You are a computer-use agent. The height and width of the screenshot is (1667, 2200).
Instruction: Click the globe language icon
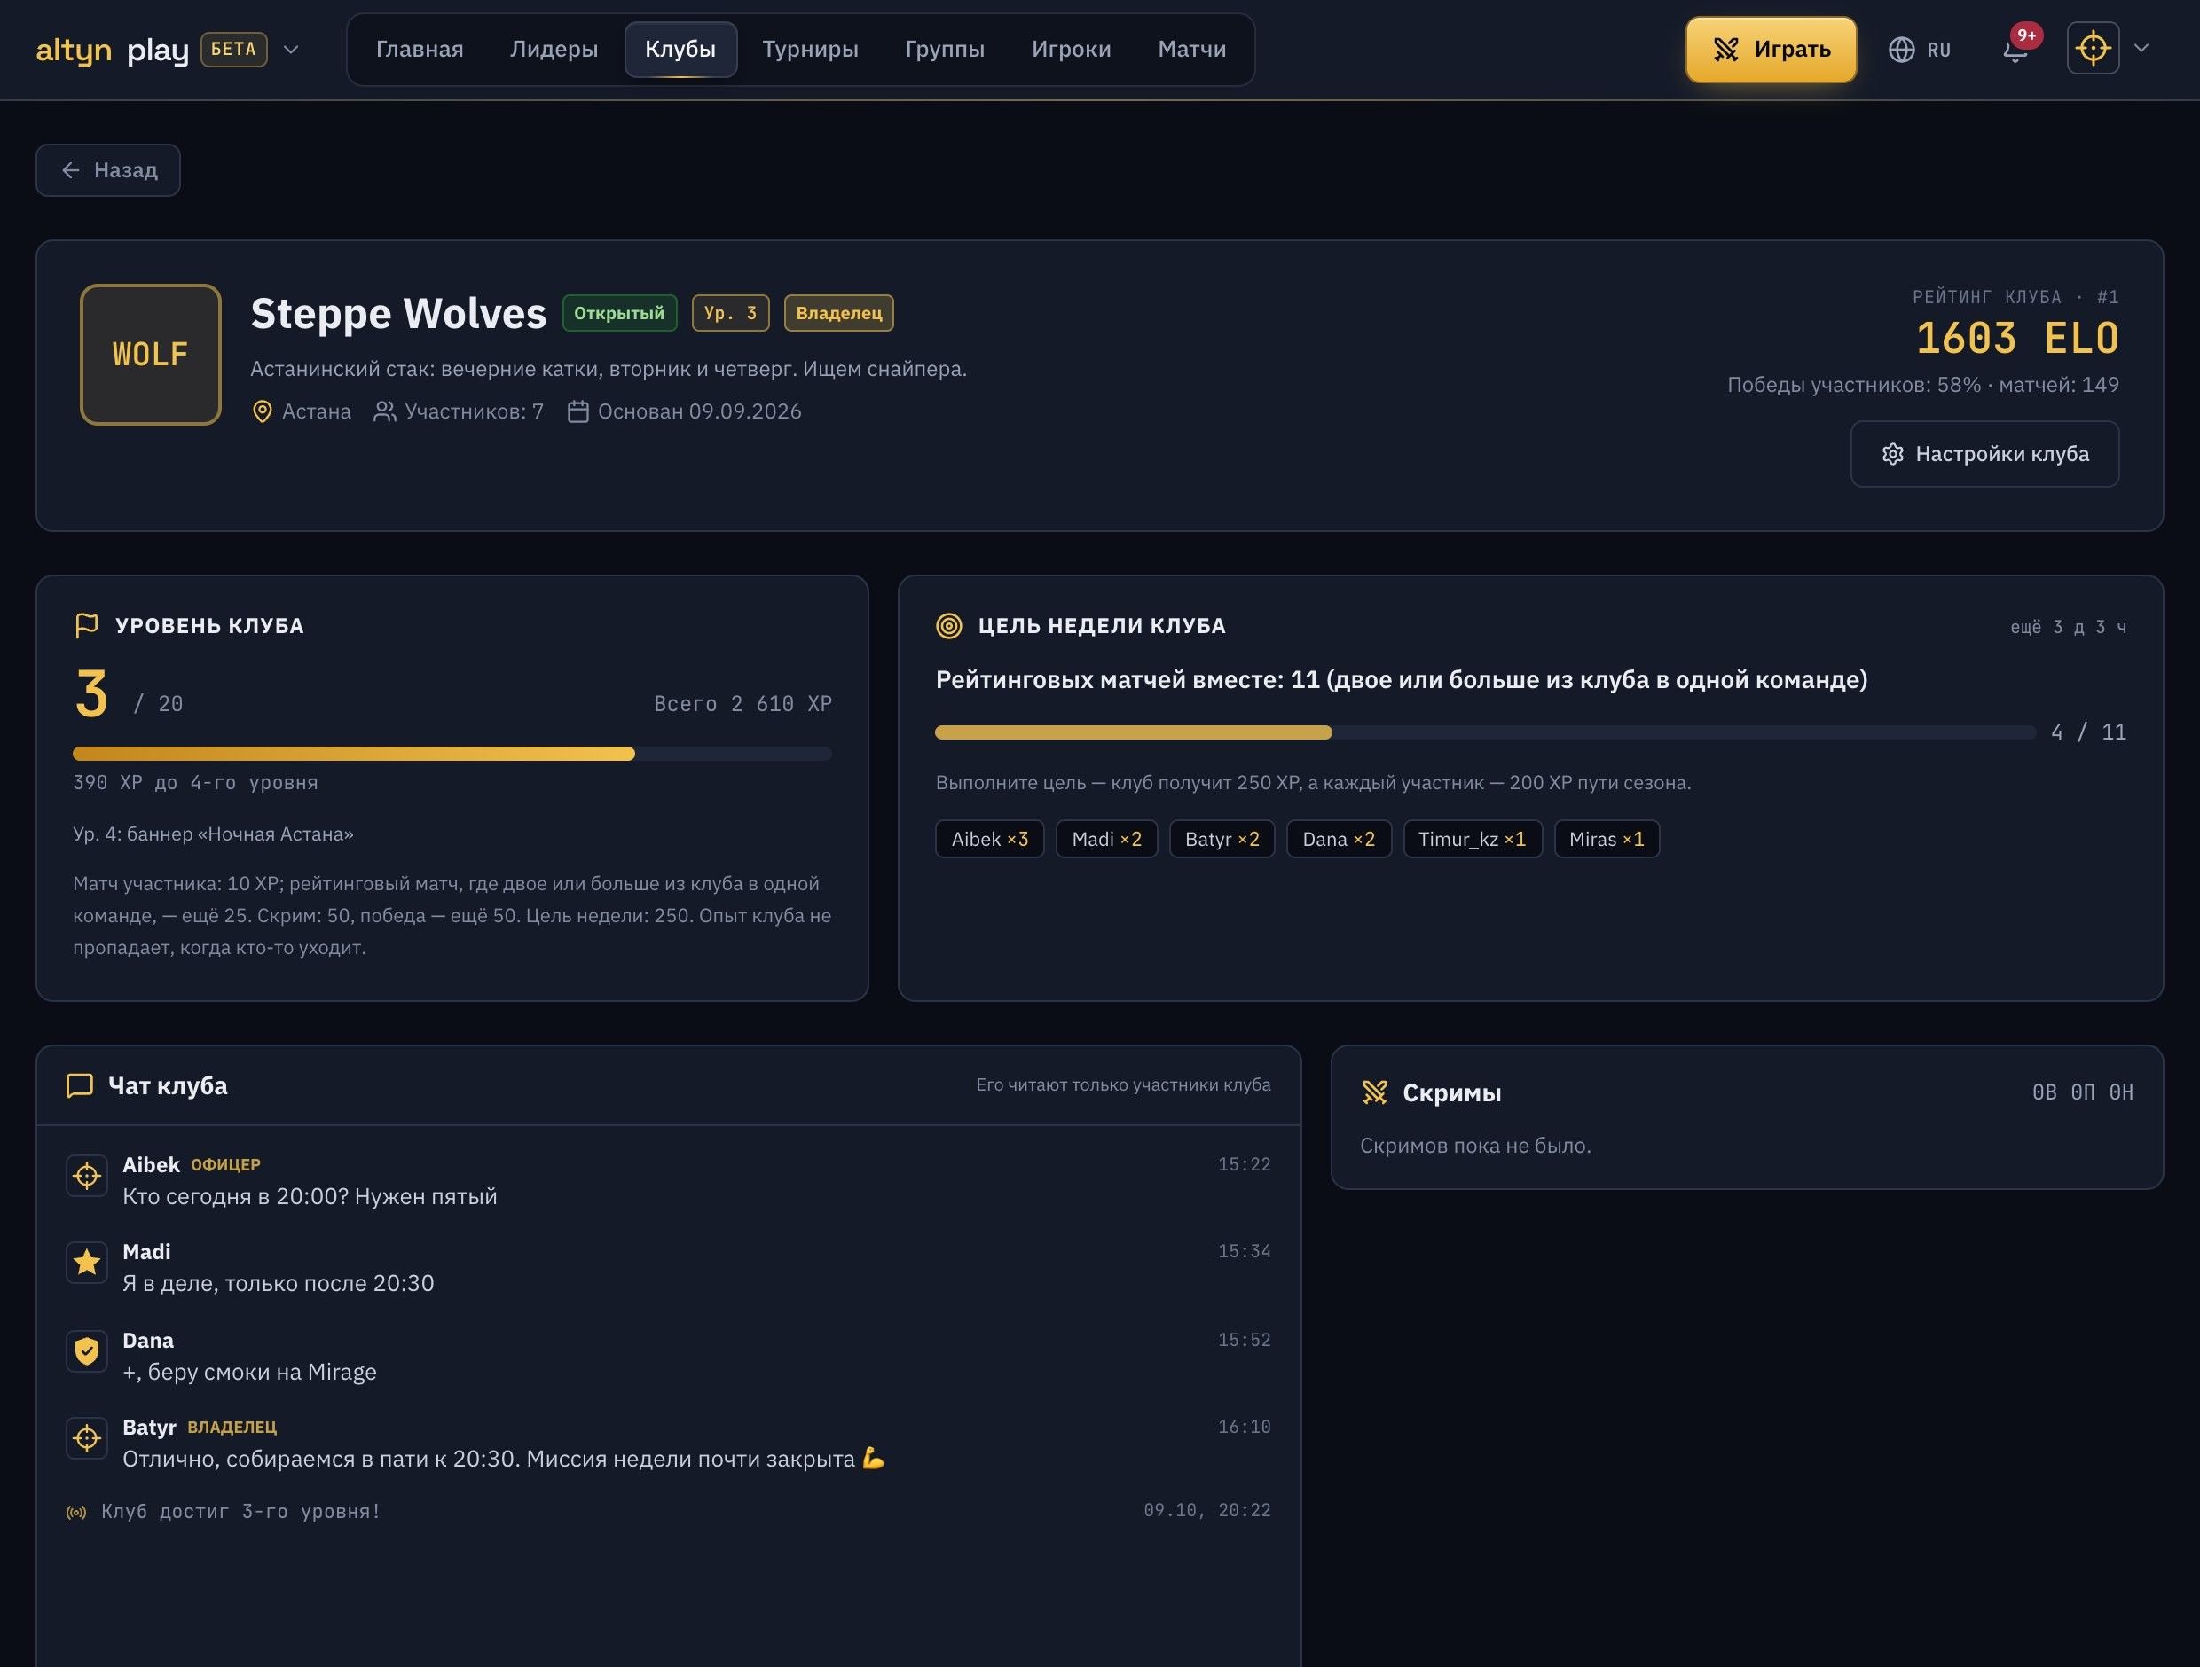pyautogui.click(x=1901, y=50)
